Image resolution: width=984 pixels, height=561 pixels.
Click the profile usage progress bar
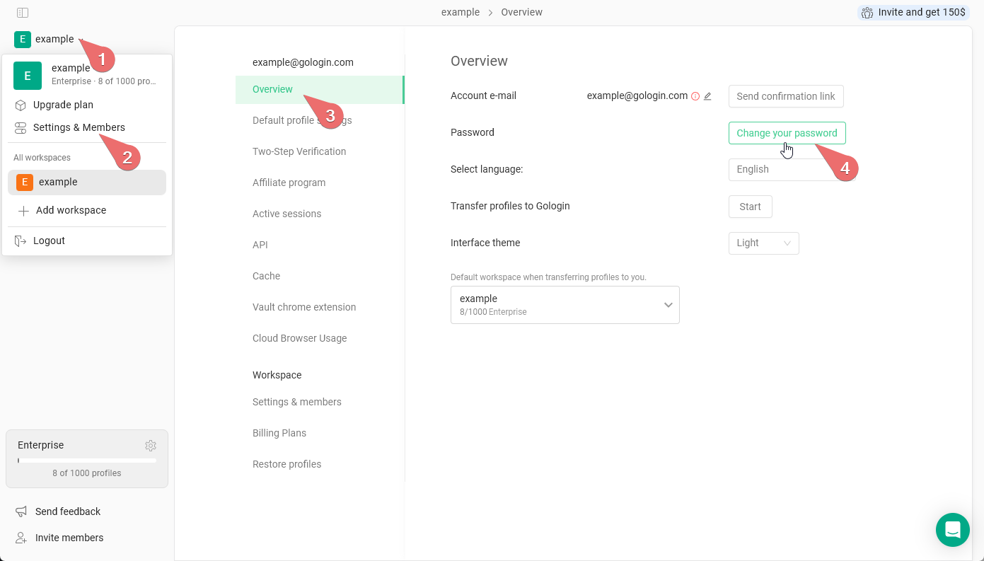point(86,460)
